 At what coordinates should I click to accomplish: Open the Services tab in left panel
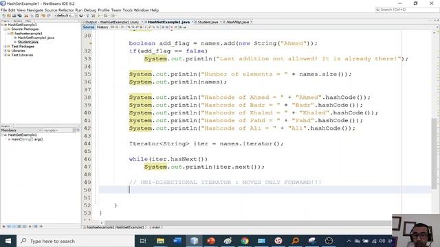[18, 21]
